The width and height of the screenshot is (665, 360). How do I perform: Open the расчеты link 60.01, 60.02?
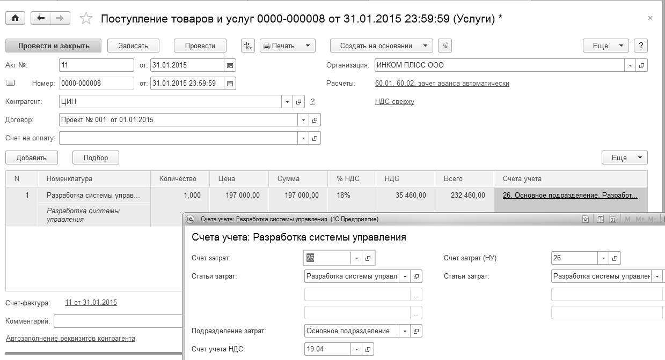coord(442,84)
